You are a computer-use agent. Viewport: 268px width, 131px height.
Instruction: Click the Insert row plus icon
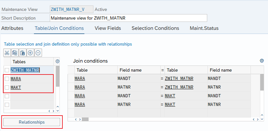click(x=30, y=53)
